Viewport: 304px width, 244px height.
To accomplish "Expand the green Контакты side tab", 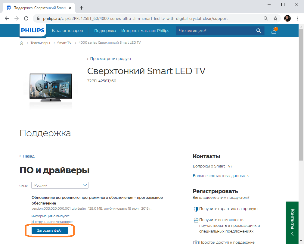I will click(292, 223).
